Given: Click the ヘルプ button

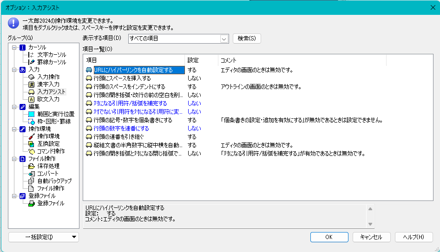Looking at the screenshot, I should pyautogui.click(x=414, y=237).
